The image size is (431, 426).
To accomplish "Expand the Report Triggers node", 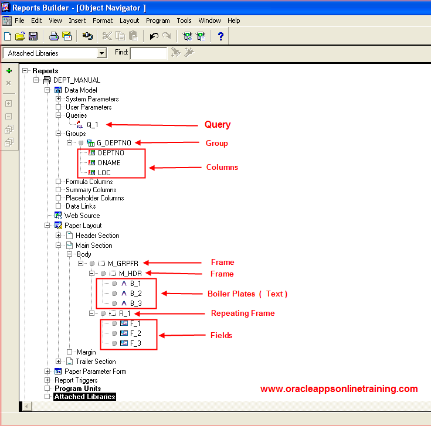I will 47,380.
